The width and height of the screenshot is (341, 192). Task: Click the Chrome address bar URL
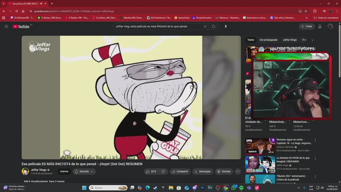pos(74,11)
